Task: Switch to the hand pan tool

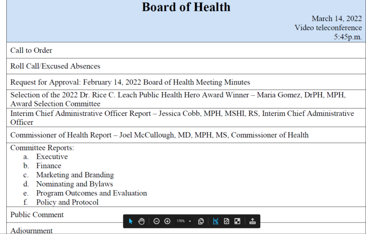Action: (x=141, y=221)
